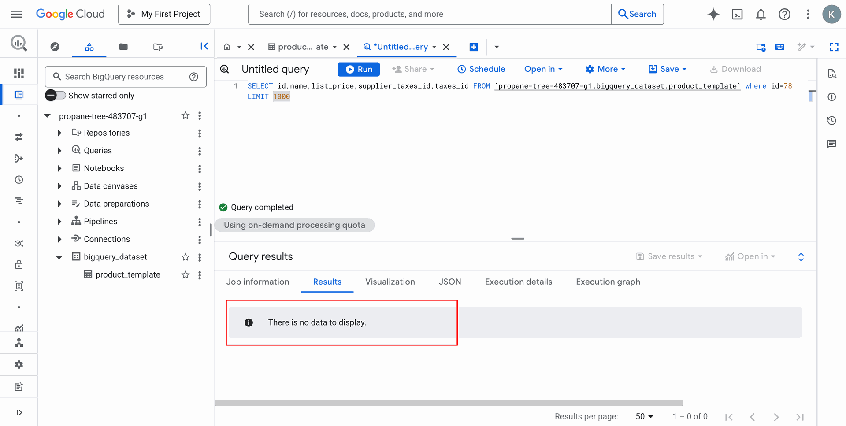The height and width of the screenshot is (426, 846).
Task: Collapse the explorer pane
Action: [204, 46]
